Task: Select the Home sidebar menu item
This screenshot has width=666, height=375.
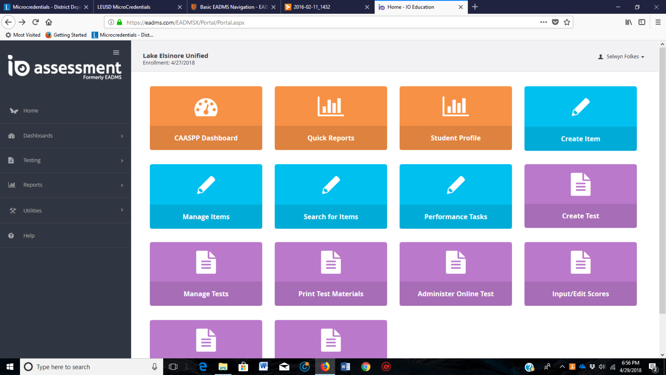Action: click(31, 111)
